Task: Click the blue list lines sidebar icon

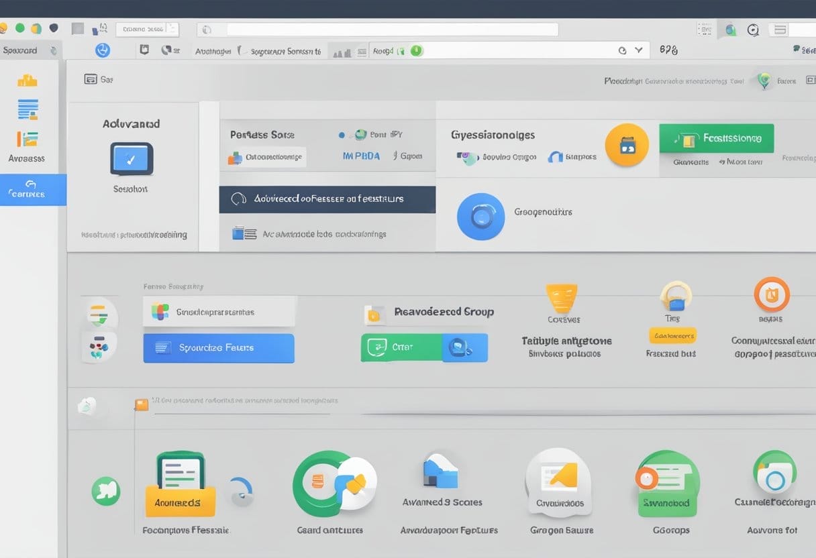Action: [28, 109]
